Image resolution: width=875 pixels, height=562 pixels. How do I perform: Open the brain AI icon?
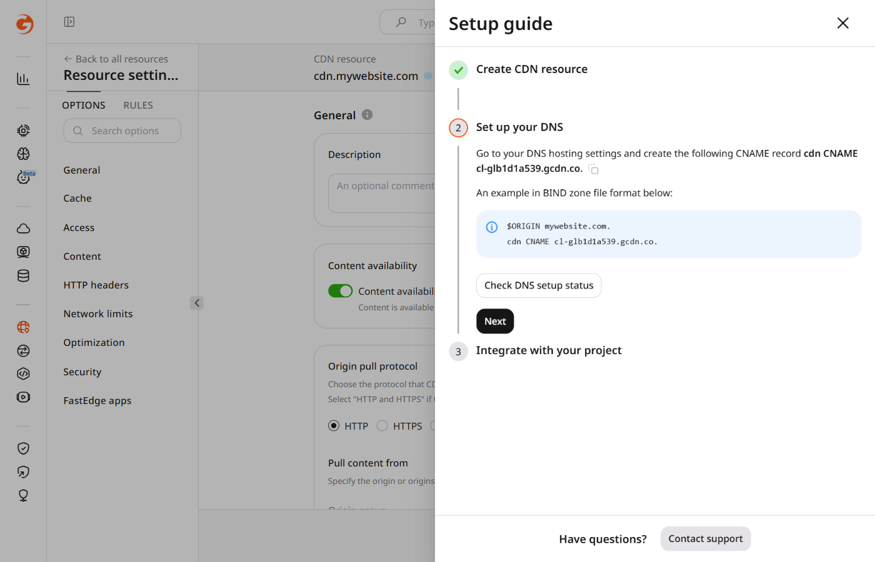click(23, 154)
